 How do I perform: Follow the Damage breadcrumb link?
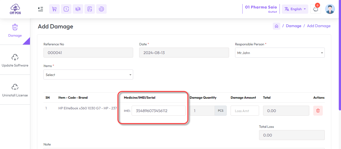pyautogui.click(x=294, y=26)
